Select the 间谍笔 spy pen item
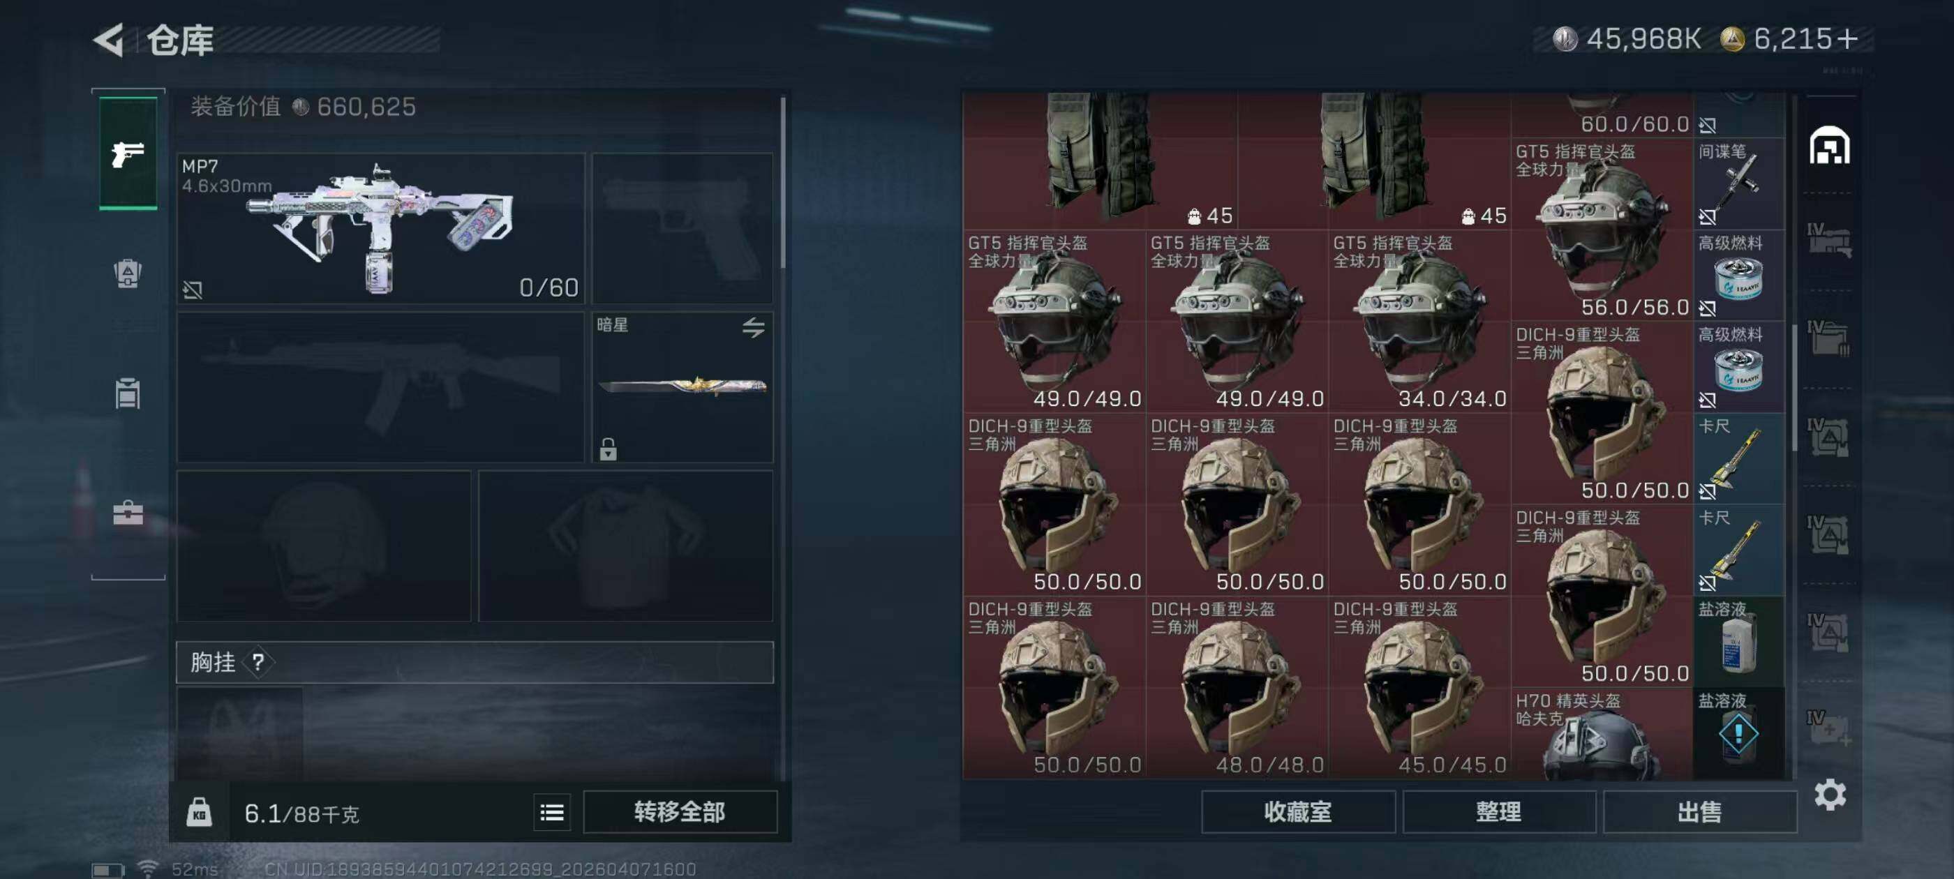1954x879 pixels. coord(1738,183)
